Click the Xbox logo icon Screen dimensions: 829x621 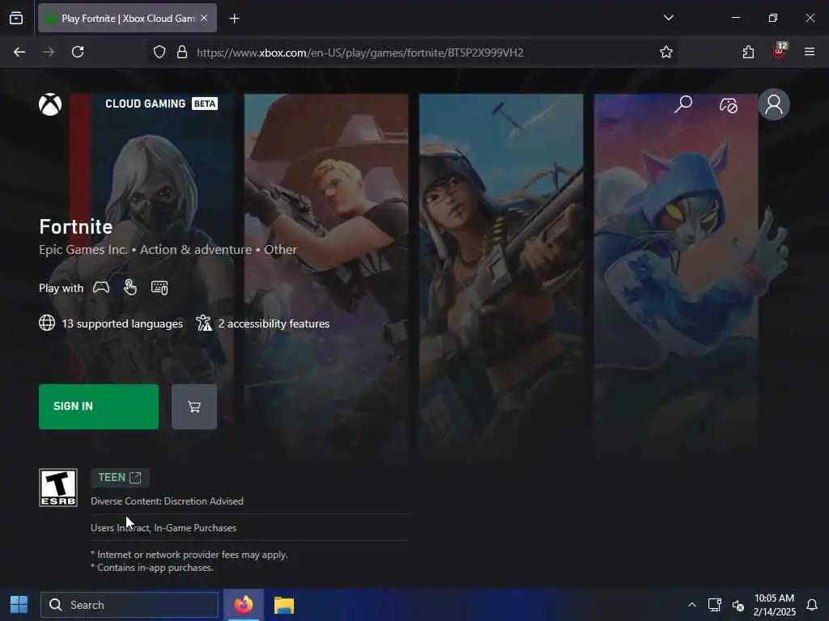[50, 104]
